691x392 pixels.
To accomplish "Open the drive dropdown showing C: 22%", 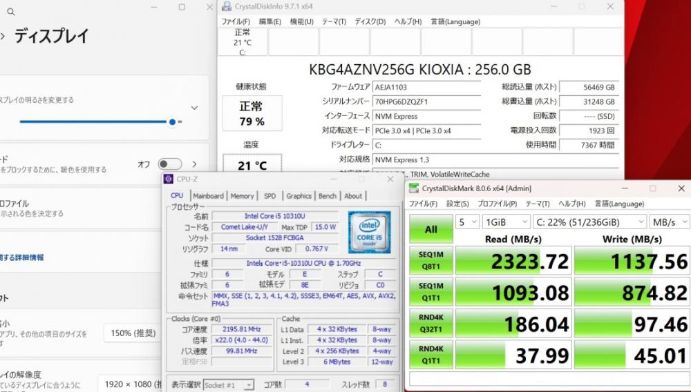I will (589, 222).
